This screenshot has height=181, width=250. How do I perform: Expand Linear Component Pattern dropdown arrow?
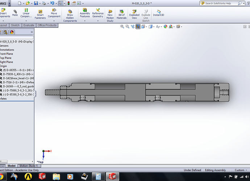(x=26, y=21)
